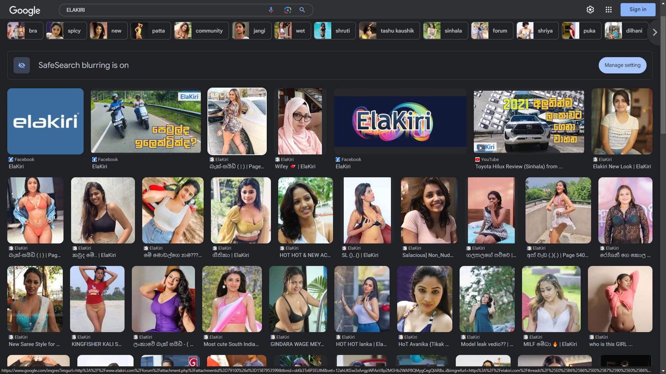Click the SafeSearch blurring eye icon
666x374 pixels.
(22, 65)
